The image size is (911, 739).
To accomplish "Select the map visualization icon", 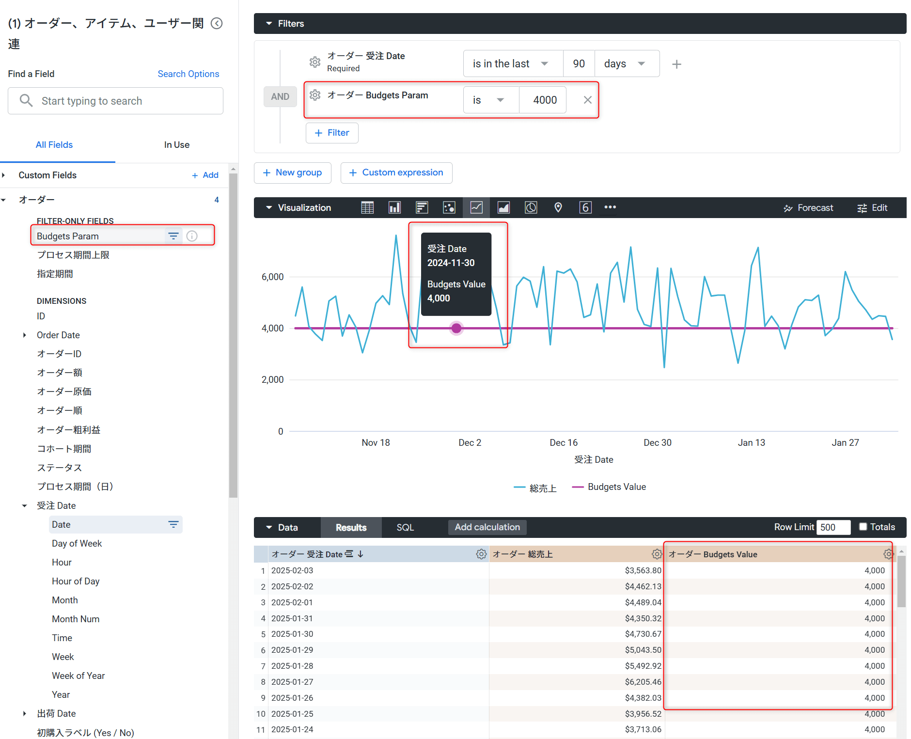I will point(558,208).
